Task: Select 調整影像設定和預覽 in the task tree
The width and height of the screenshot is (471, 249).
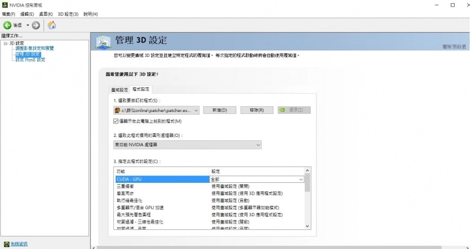Action: 35,48
